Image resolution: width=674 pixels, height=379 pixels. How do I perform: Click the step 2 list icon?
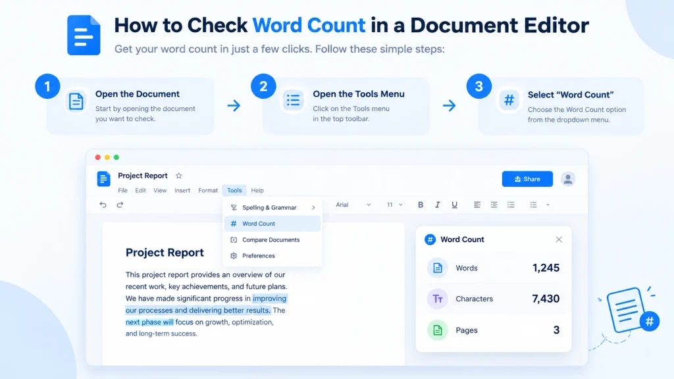293,100
